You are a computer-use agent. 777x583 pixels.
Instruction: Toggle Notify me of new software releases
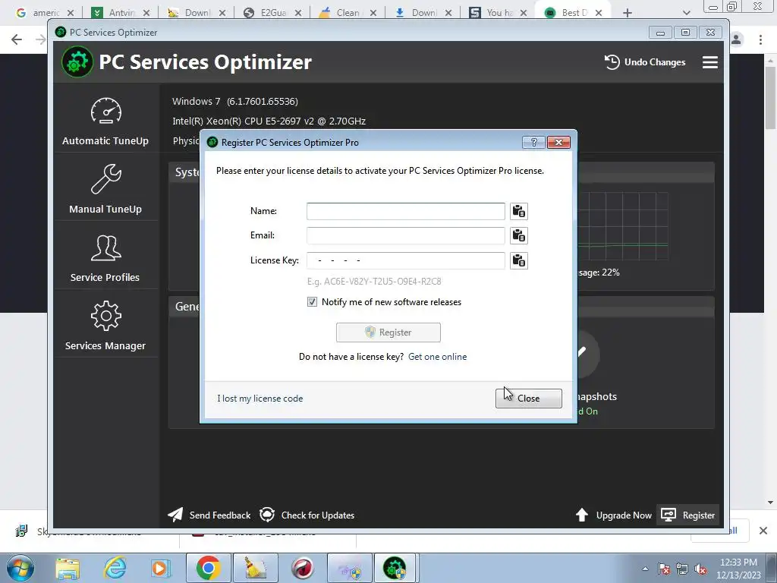point(312,302)
